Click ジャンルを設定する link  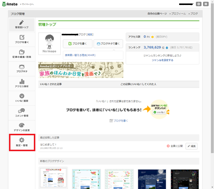(x=162, y=60)
